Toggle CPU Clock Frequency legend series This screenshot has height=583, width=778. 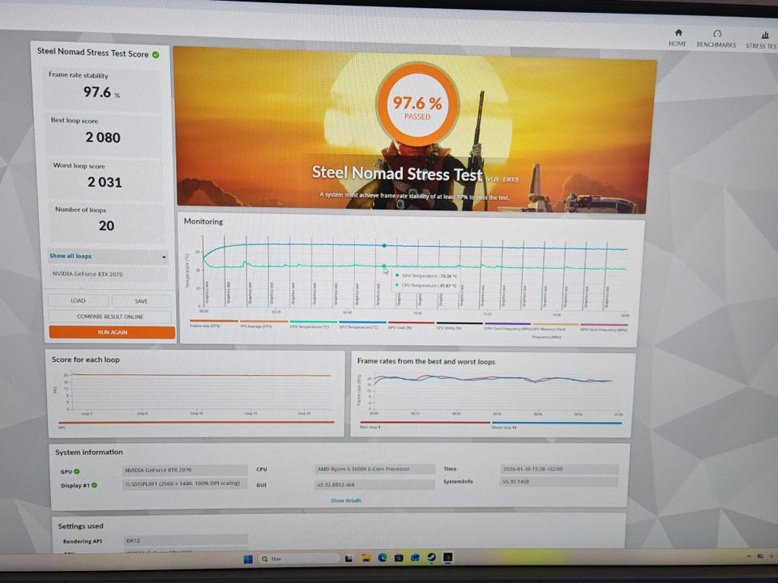(x=507, y=326)
